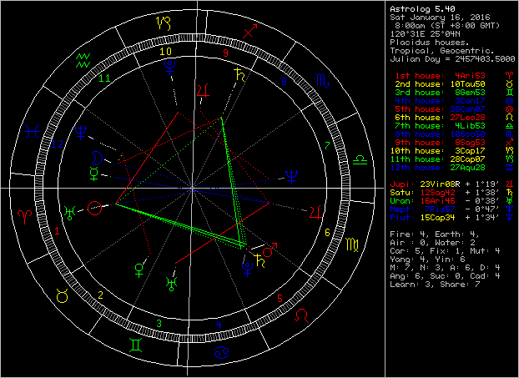The height and width of the screenshot is (378, 519).
Task: Click the green Libra glyph on the wheel
Action: [x=360, y=158]
